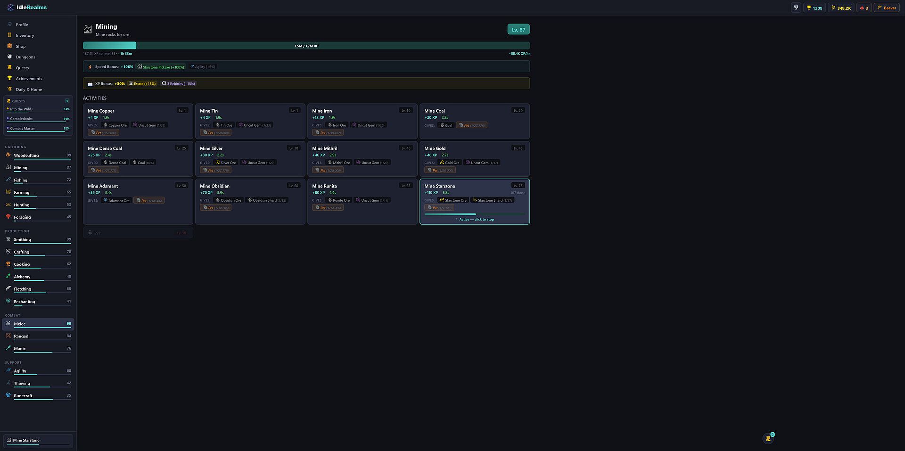This screenshot has width=905, height=451.
Task: Start the Mine Mithril activity
Action: coord(362,159)
